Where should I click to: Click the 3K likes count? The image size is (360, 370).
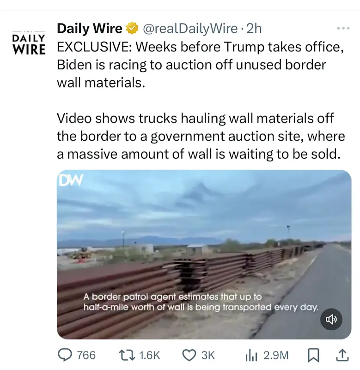(x=208, y=355)
